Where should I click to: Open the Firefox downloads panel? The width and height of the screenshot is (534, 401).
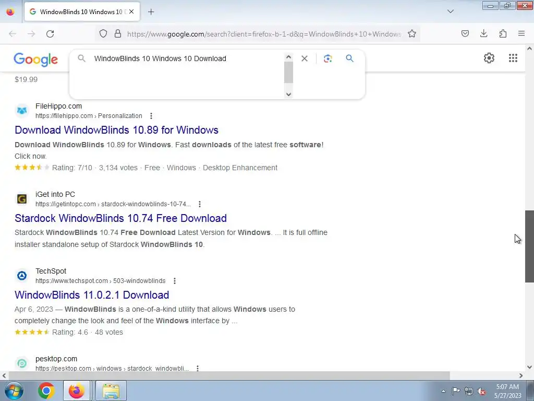coord(483,33)
